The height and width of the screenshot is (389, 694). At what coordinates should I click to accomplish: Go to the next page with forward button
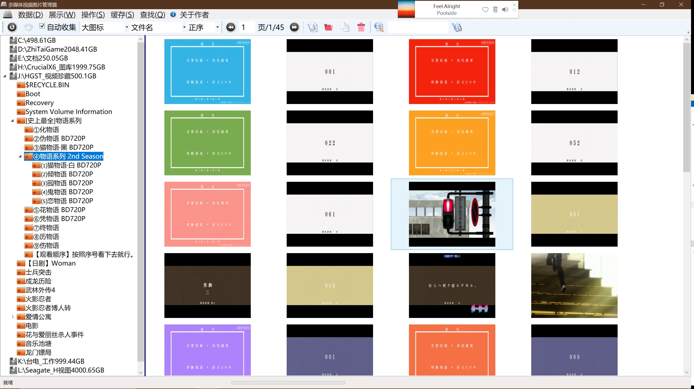pyautogui.click(x=294, y=27)
